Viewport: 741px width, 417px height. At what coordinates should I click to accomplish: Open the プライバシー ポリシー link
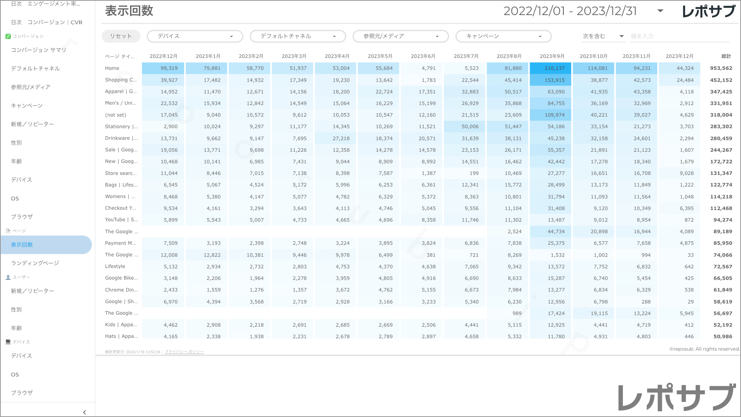click(x=184, y=352)
